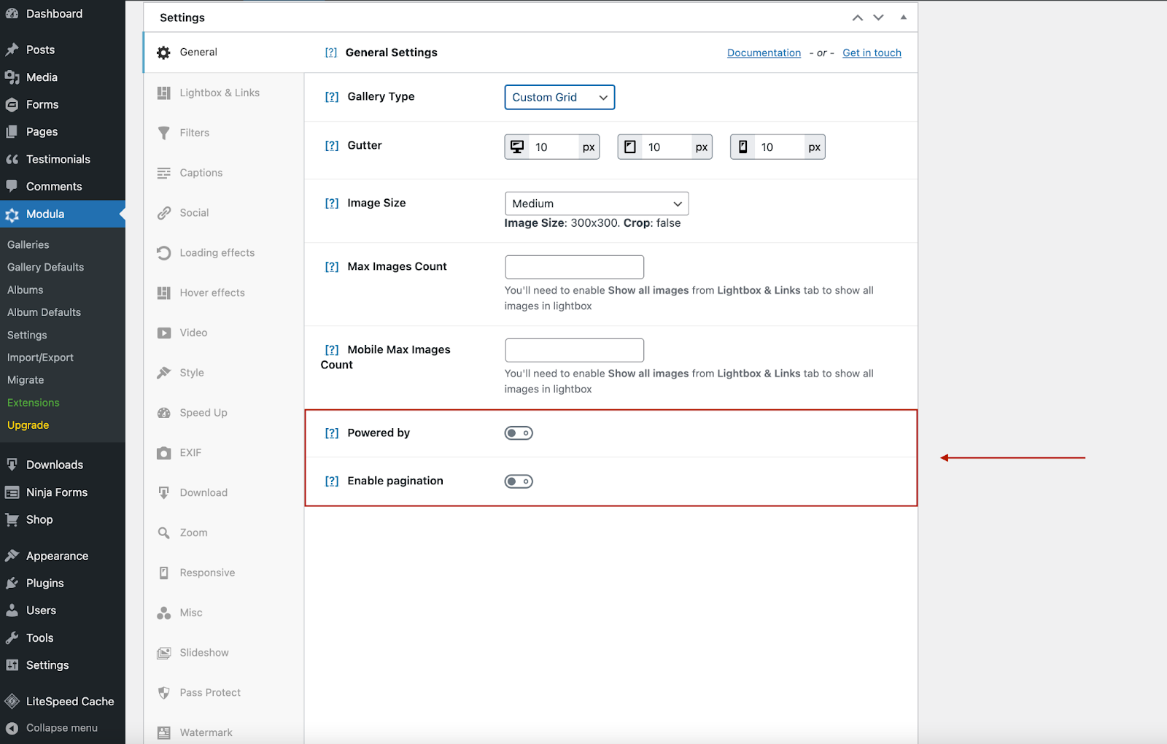Click the Upgrade submenu link
The height and width of the screenshot is (744, 1167).
(x=28, y=425)
